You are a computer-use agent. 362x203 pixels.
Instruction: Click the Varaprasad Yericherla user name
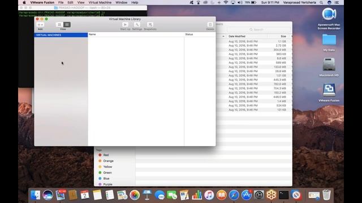click(299, 2)
